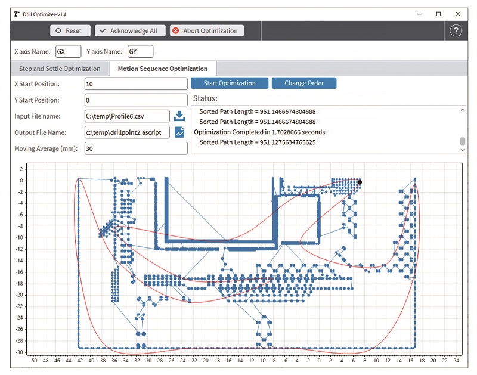This screenshot has height=375, width=477.
Task: Click the import file download icon
Action: pyautogui.click(x=179, y=116)
